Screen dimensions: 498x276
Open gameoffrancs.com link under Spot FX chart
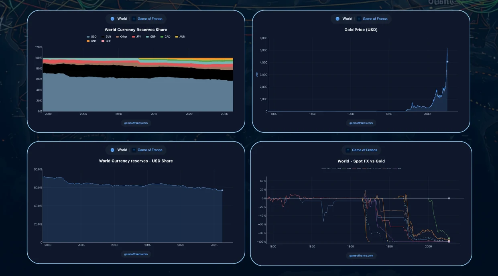(361, 256)
